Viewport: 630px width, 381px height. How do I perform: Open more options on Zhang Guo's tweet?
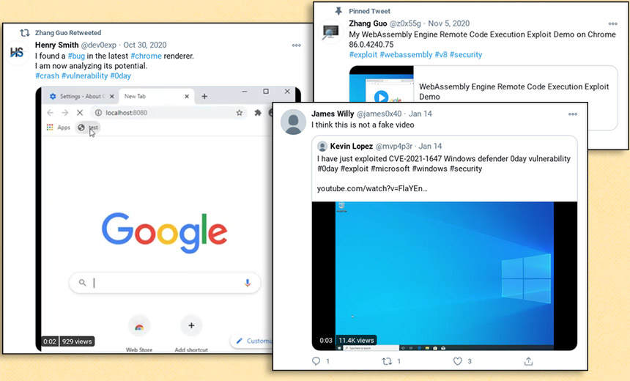[x=612, y=23]
